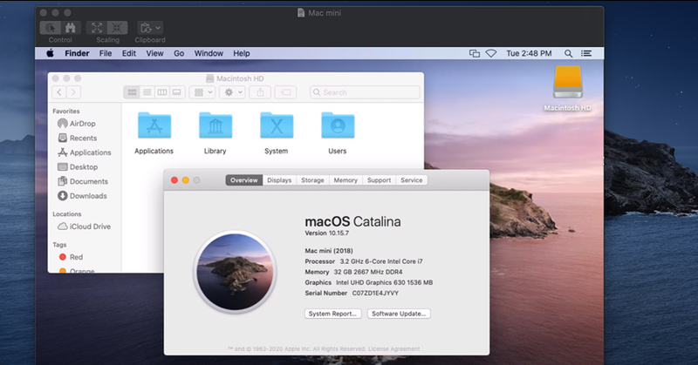Click the Finder Edit Tags button
This screenshot has height=365, width=698.
point(286,92)
